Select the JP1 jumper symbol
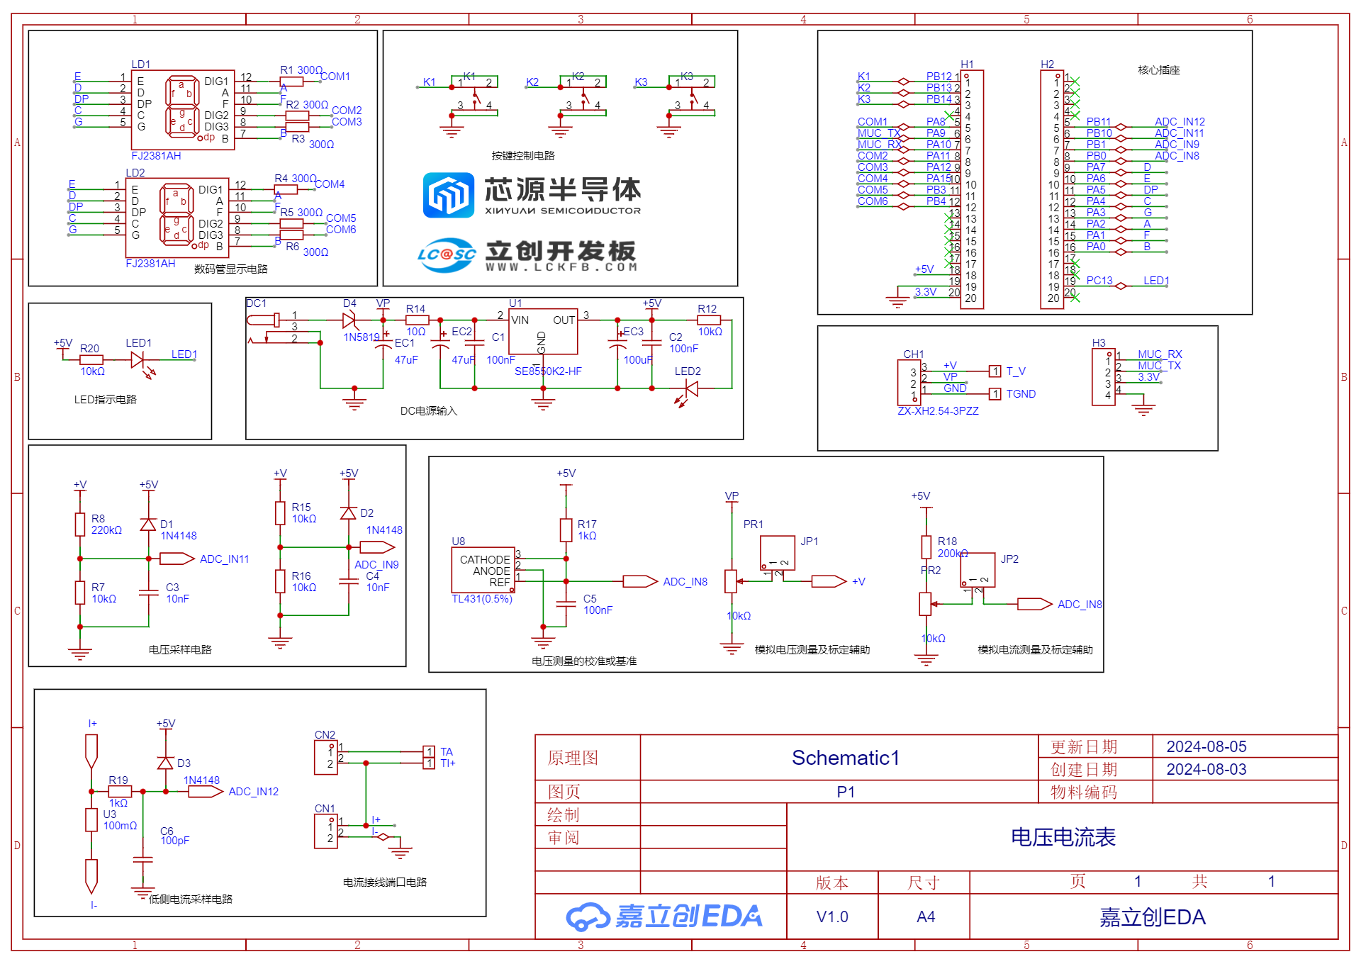Viewport: 1361px width, 964px height. pyautogui.click(x=777, y=554)
